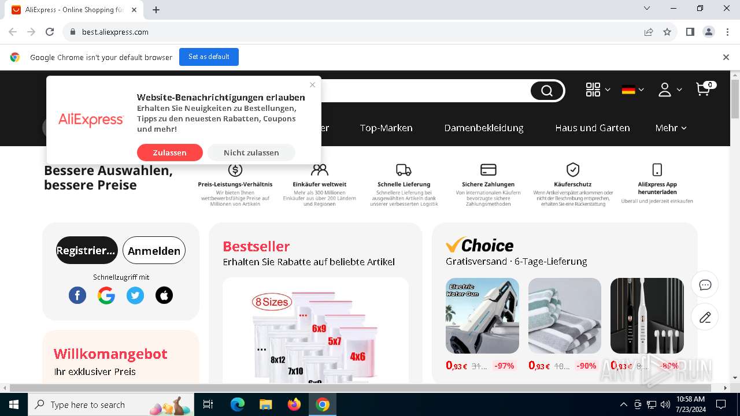Screen dimensions: 740x416
Task: Open the Windows Start menu
Action: pyautogui.click(x=13, y=404)
